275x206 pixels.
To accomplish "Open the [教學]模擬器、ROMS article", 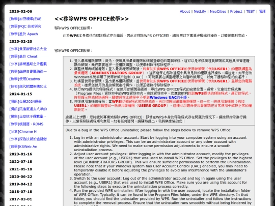I will pos(26,124).
